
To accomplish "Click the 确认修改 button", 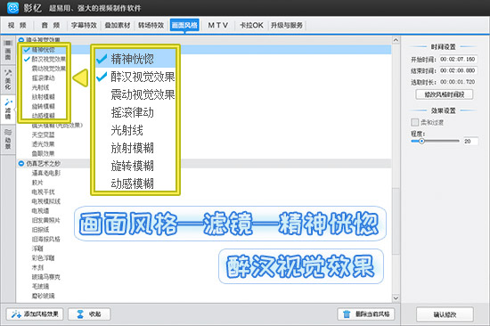I will (x=445, y=314).
